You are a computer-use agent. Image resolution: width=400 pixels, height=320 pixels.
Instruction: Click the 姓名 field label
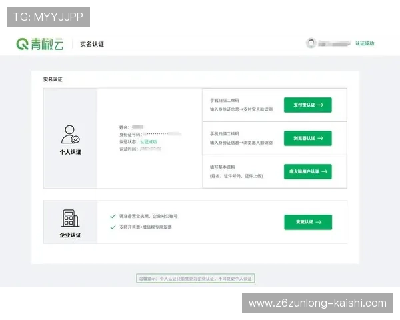[125, 127]
